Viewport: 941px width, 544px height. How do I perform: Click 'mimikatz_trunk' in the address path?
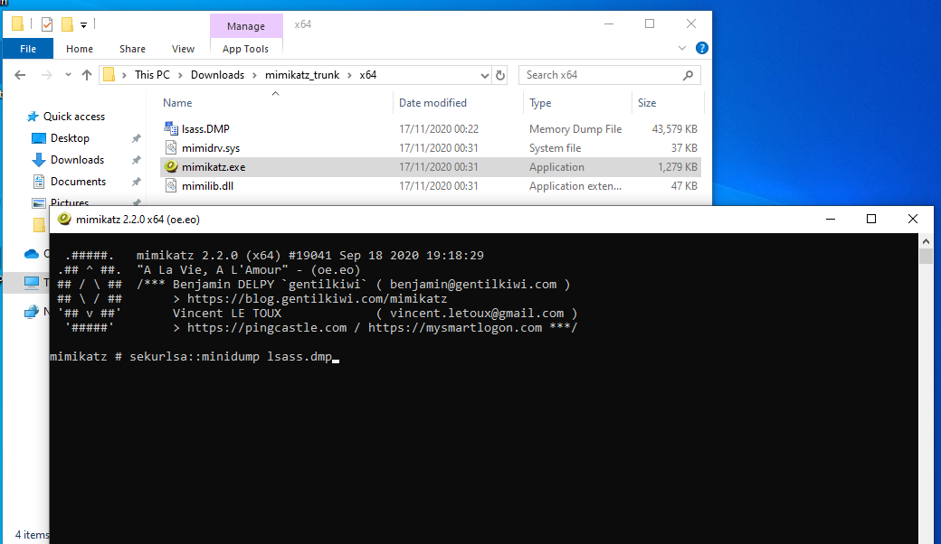(x=302, y=75)
